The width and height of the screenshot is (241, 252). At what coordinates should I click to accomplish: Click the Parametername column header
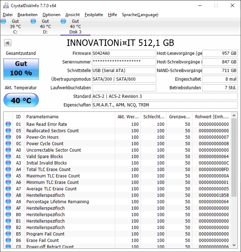pyautogui.click(x=69, y=117)
